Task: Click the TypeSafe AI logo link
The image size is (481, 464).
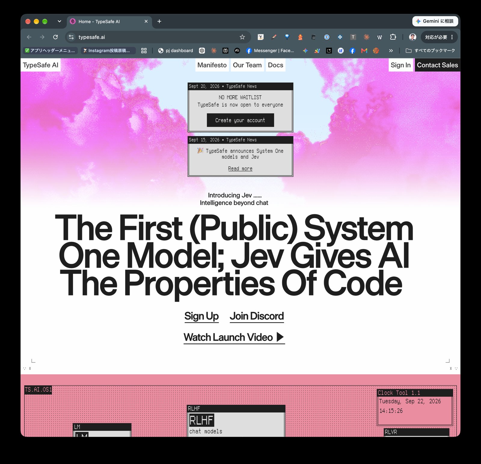Action: point(41,65)
